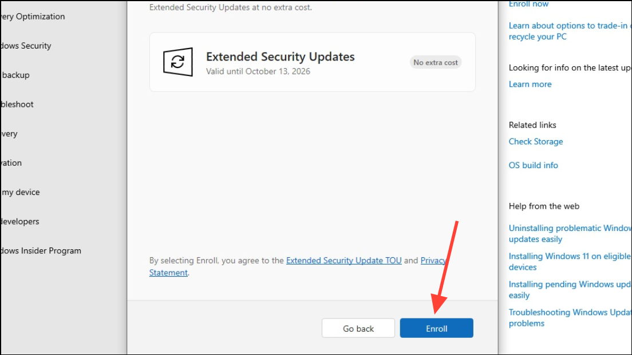Open the Troubleshoot settings page

coord(17,104)
